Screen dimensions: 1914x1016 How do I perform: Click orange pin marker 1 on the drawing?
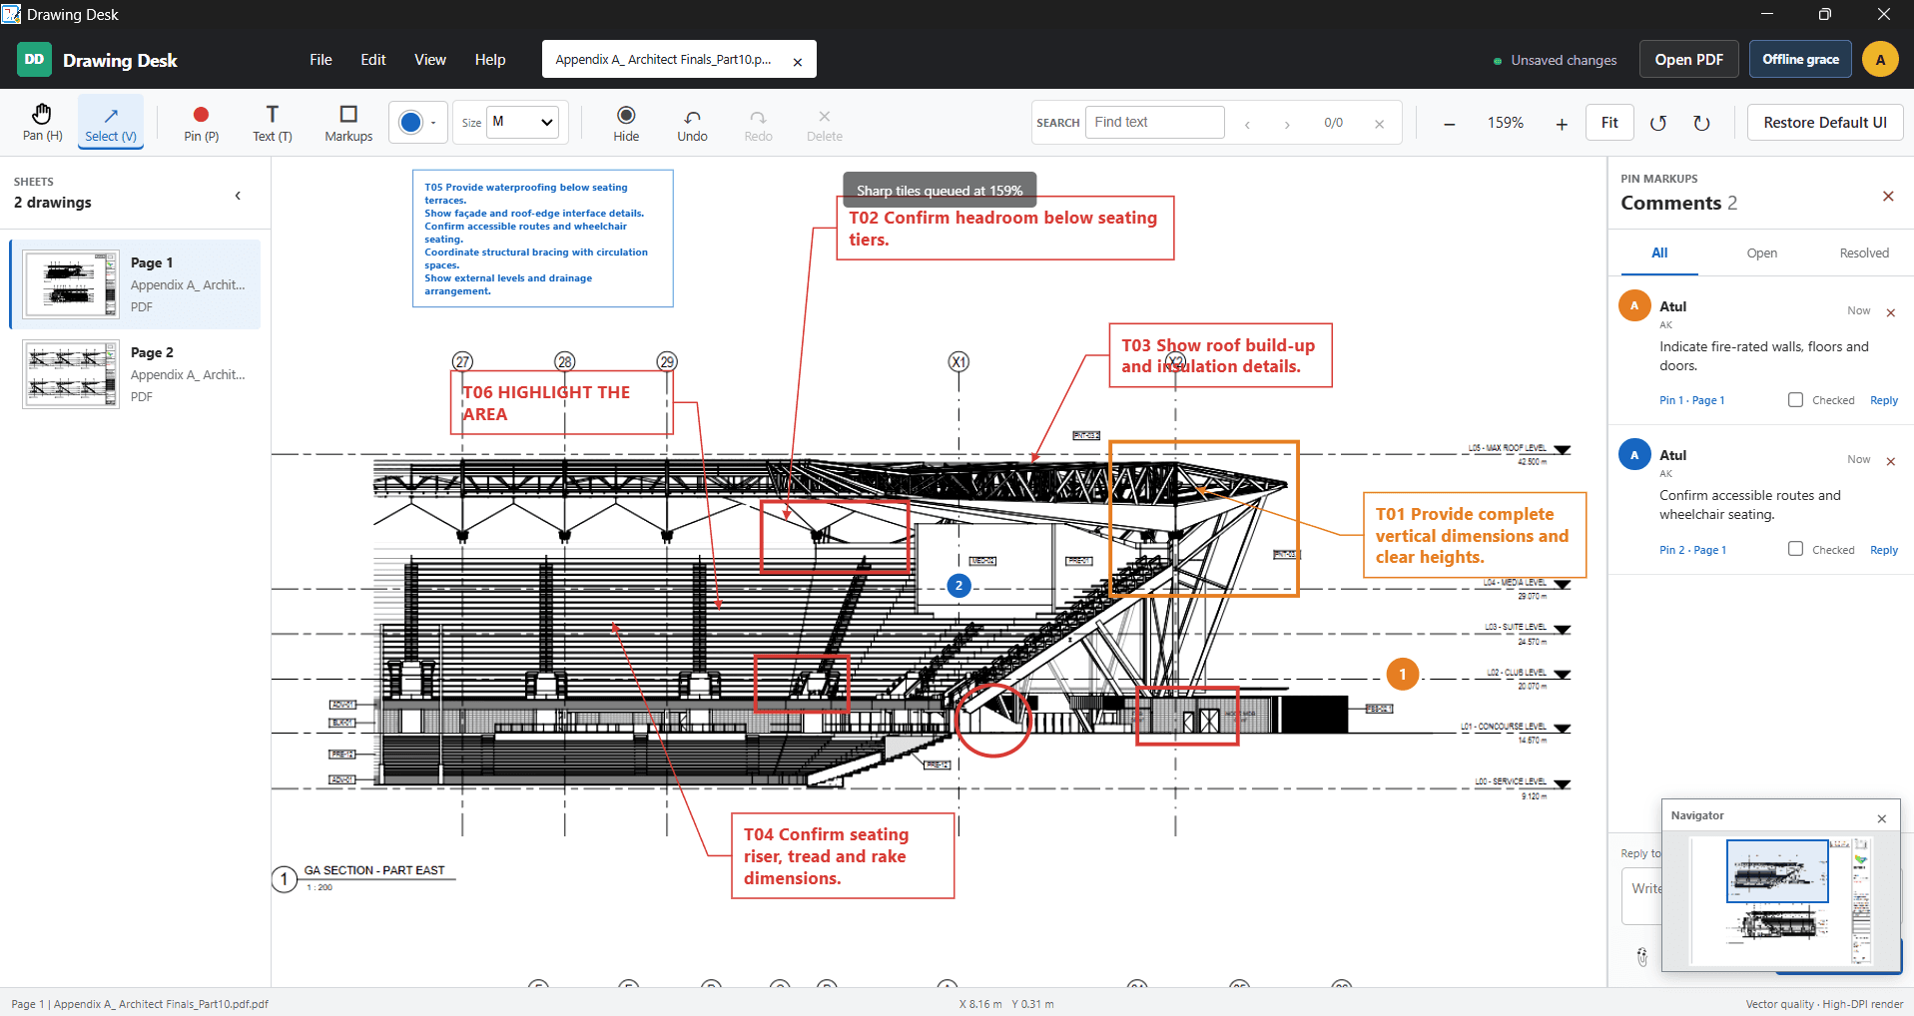pyautogui.click(x=1402, y=675)
